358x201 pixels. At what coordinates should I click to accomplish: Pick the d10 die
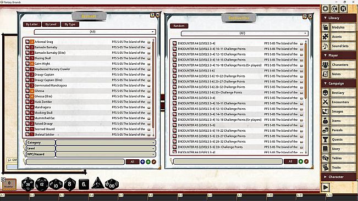coord(56,185)
